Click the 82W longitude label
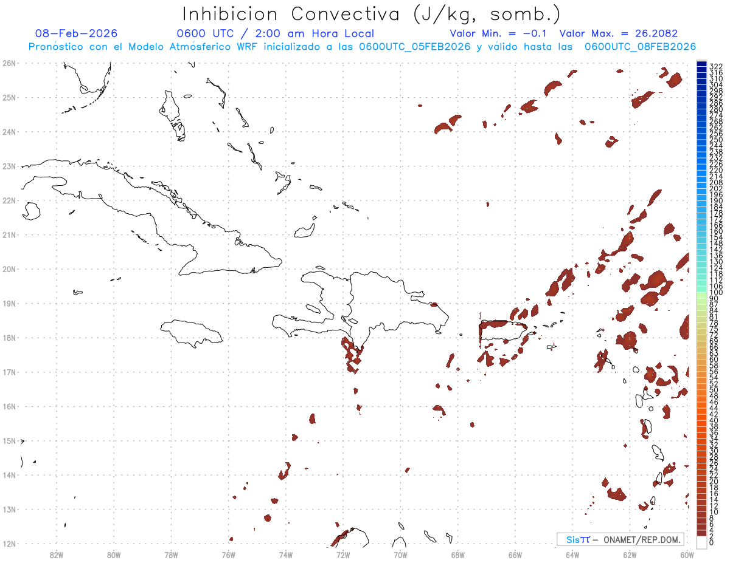Image resolution: width=730 pixels, height=563 pixels. pos(57,554)
